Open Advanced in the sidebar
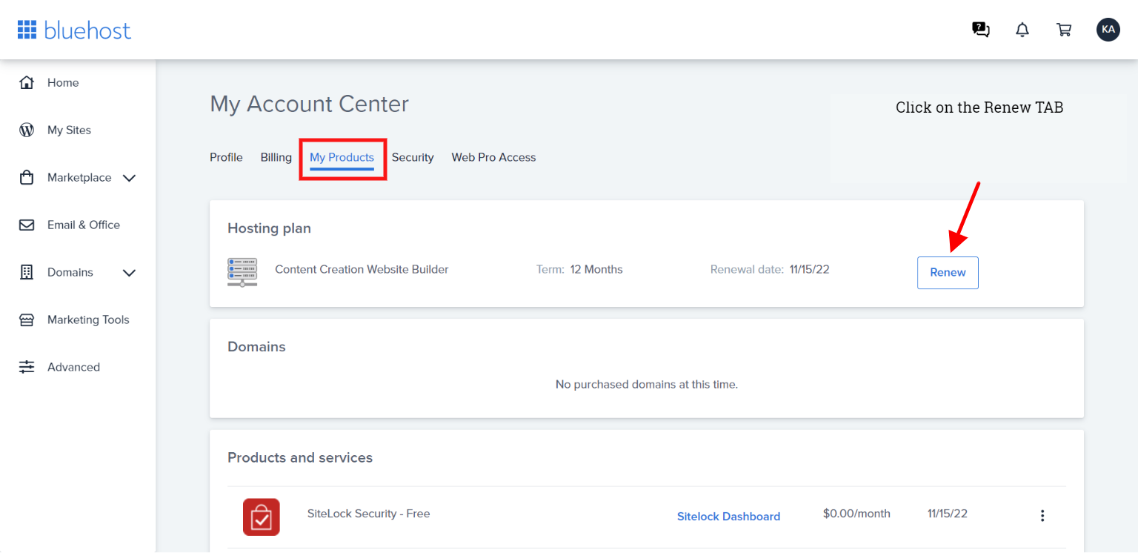 coord(73,367)
